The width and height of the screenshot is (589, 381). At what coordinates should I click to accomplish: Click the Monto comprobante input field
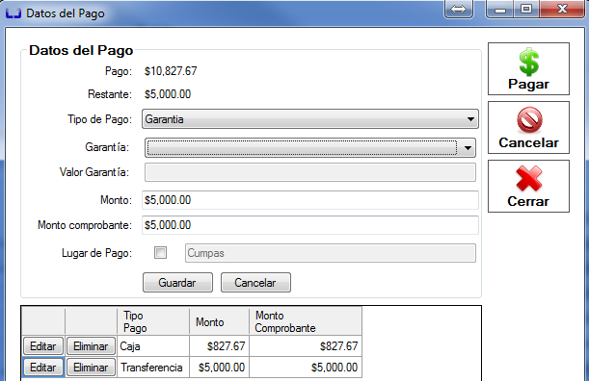coord(310,225)
